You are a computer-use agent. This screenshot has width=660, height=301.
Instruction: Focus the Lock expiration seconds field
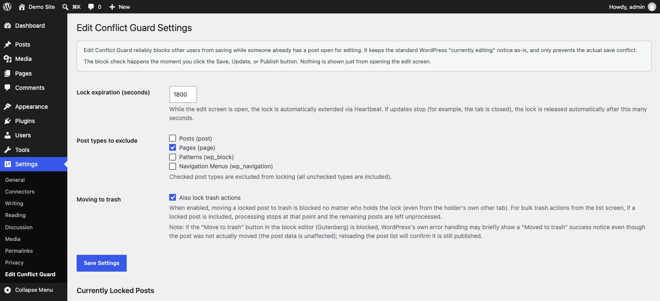tap(183, 94)
